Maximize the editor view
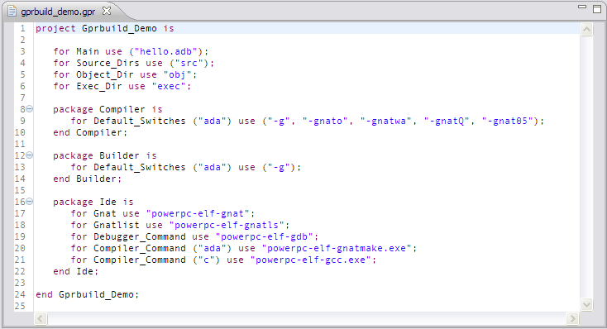 coord(597,9)
